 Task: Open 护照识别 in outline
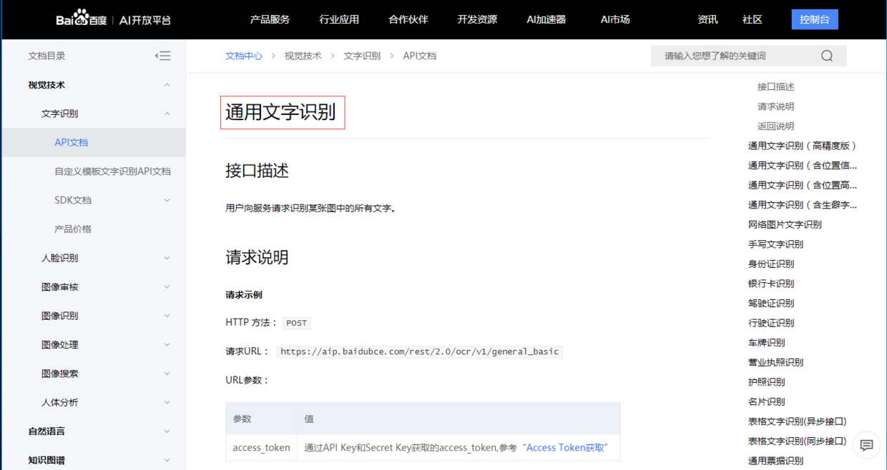pos(767,382)
